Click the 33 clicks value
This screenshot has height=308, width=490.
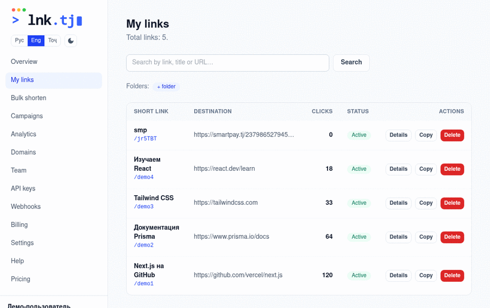point(329,203)
